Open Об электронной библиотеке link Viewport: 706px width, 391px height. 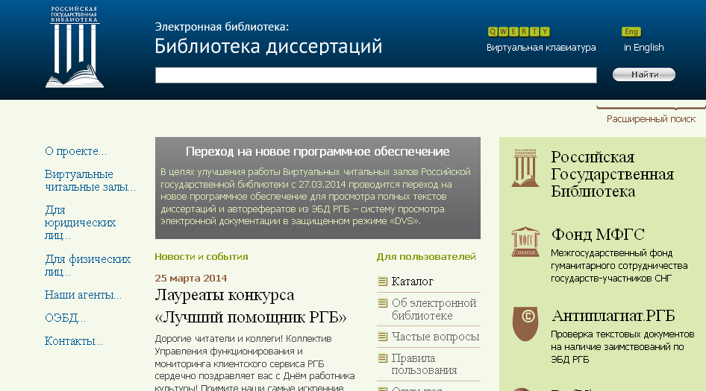(x=434, y=309)
